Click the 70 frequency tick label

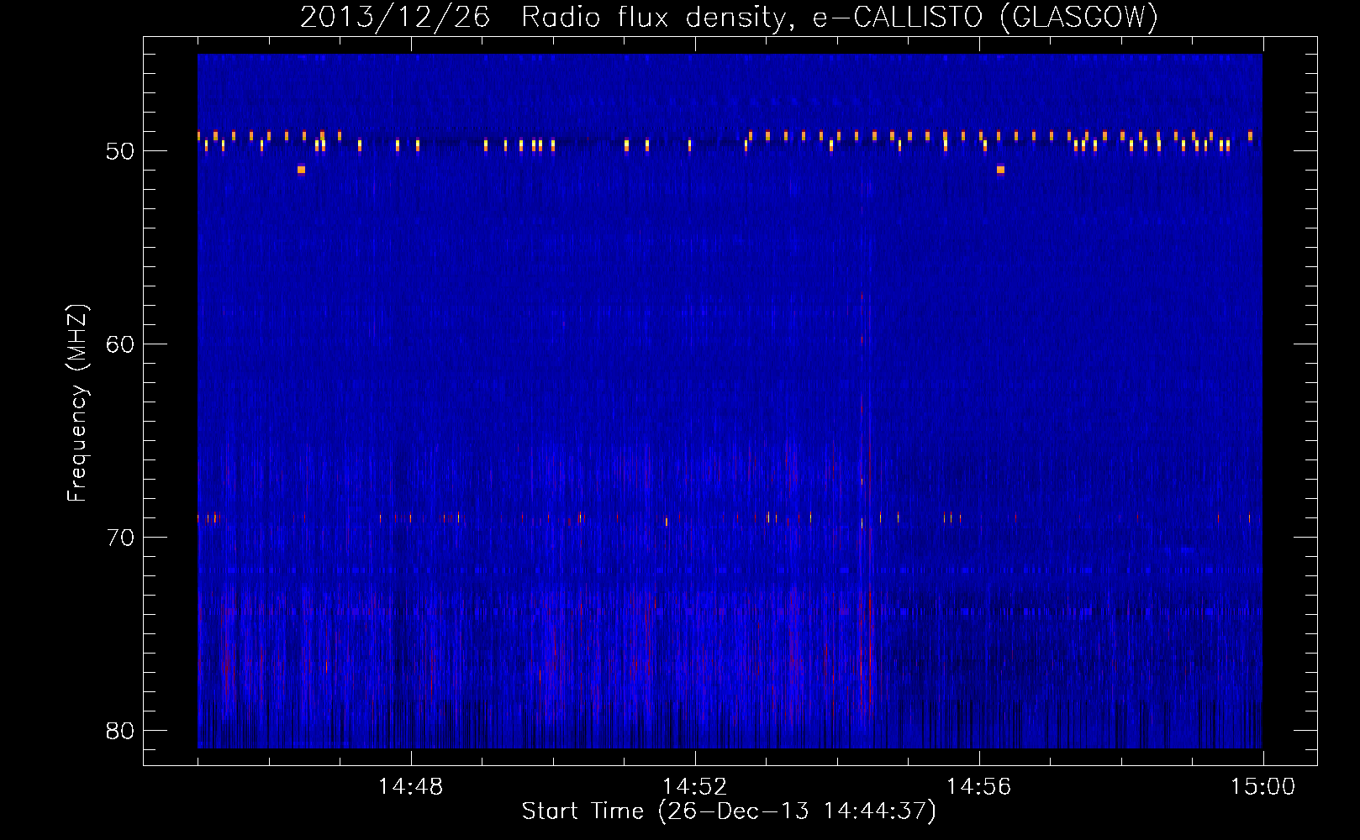(120, 538)
